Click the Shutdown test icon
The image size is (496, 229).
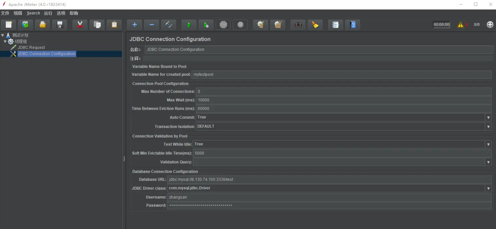point(240,25)
